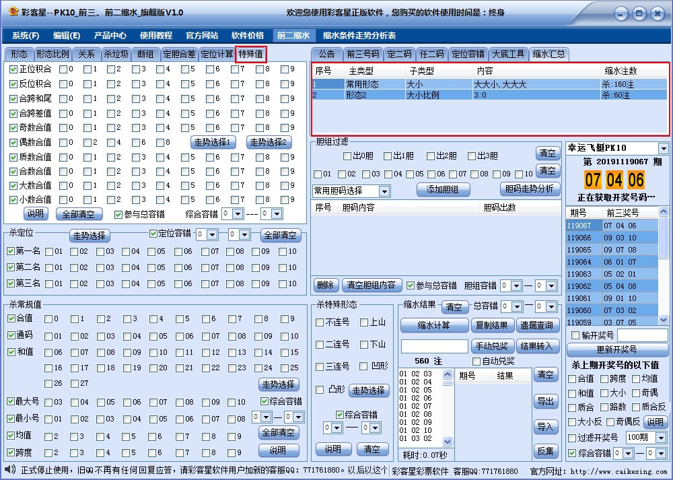Expand the 幸运飞艇PK10 lottery selector

point(665,147)
